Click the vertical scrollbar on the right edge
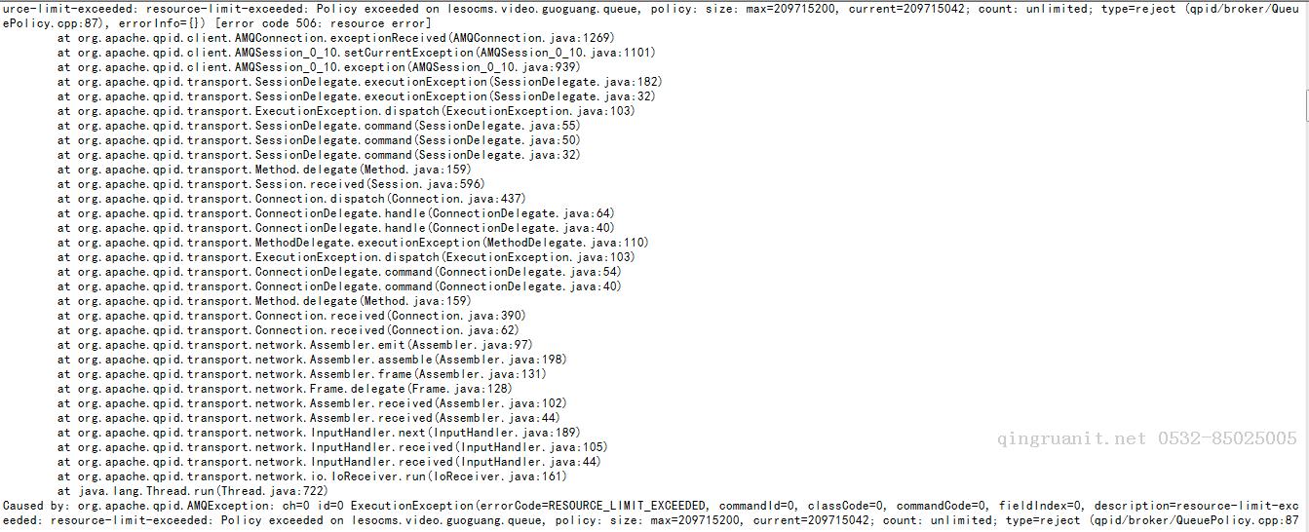The image size is (1309, 532). [1304, 266]
